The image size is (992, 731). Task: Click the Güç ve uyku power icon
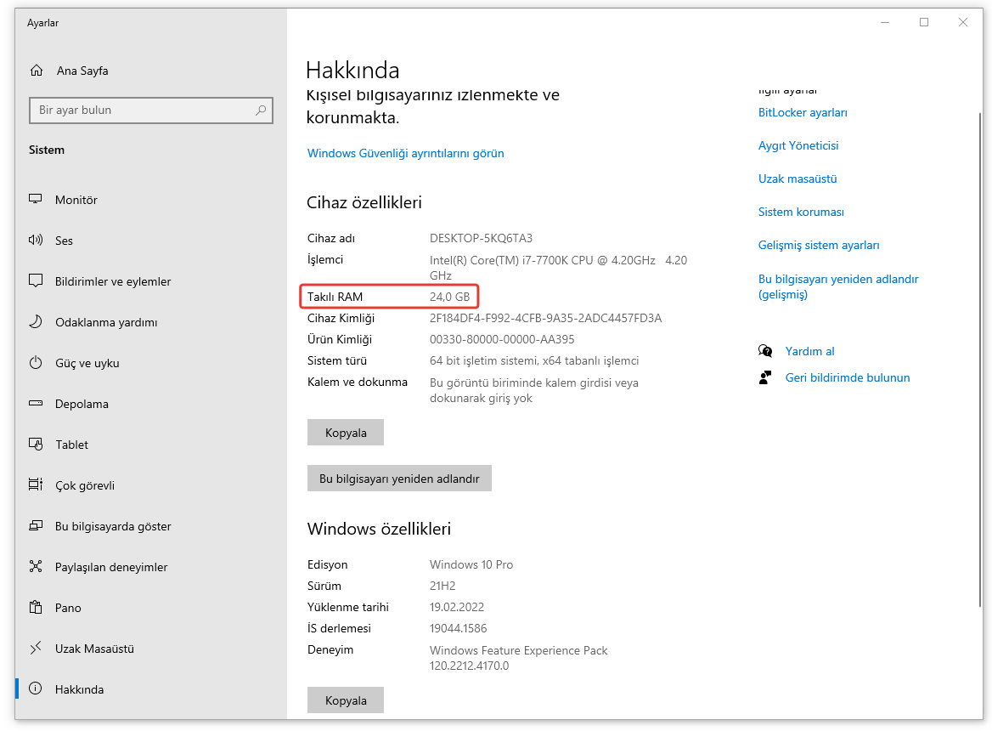36,363
